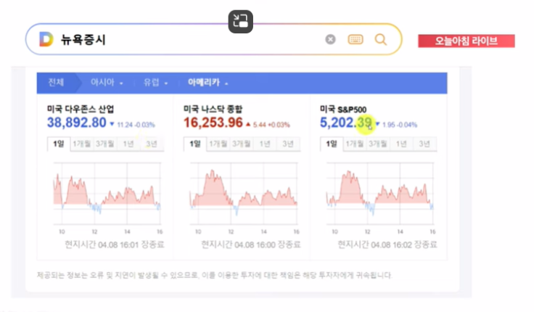
Task: Select 1일 tab in S&P500 chart
Action: pos(332,144)
